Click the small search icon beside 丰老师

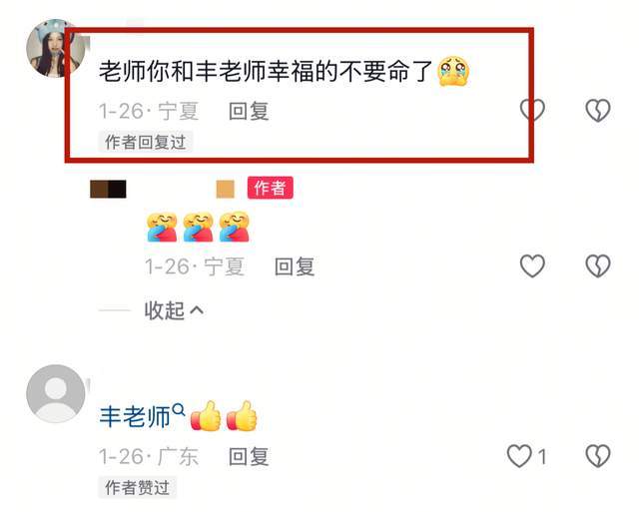179,409
